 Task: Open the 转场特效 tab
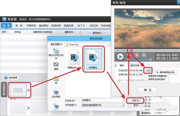point(56,25)
